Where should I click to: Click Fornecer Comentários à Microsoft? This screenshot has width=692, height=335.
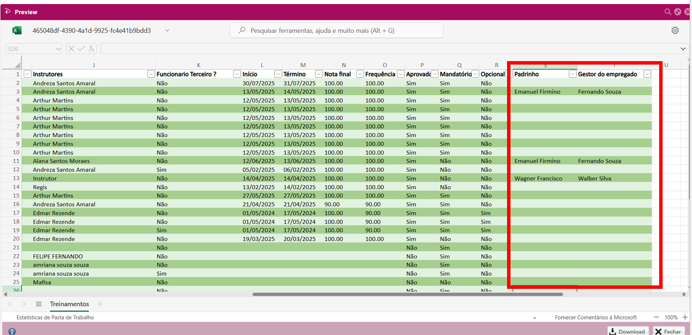pyautogui.click(x=596, y=317)
